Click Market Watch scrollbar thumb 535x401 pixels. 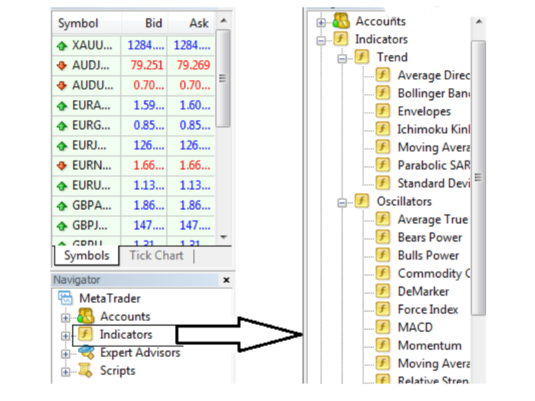click(223, 78)
